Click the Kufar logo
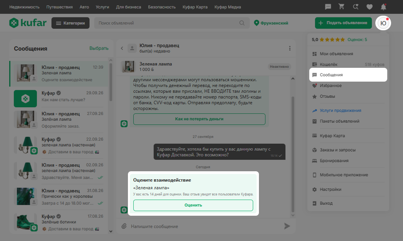Image resolution: width=403 pixels, height=241 pixels. [28, 23]
